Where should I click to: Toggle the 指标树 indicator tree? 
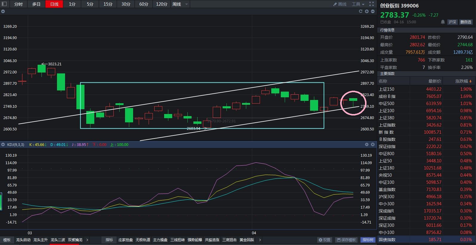click(x=368, y=240)
